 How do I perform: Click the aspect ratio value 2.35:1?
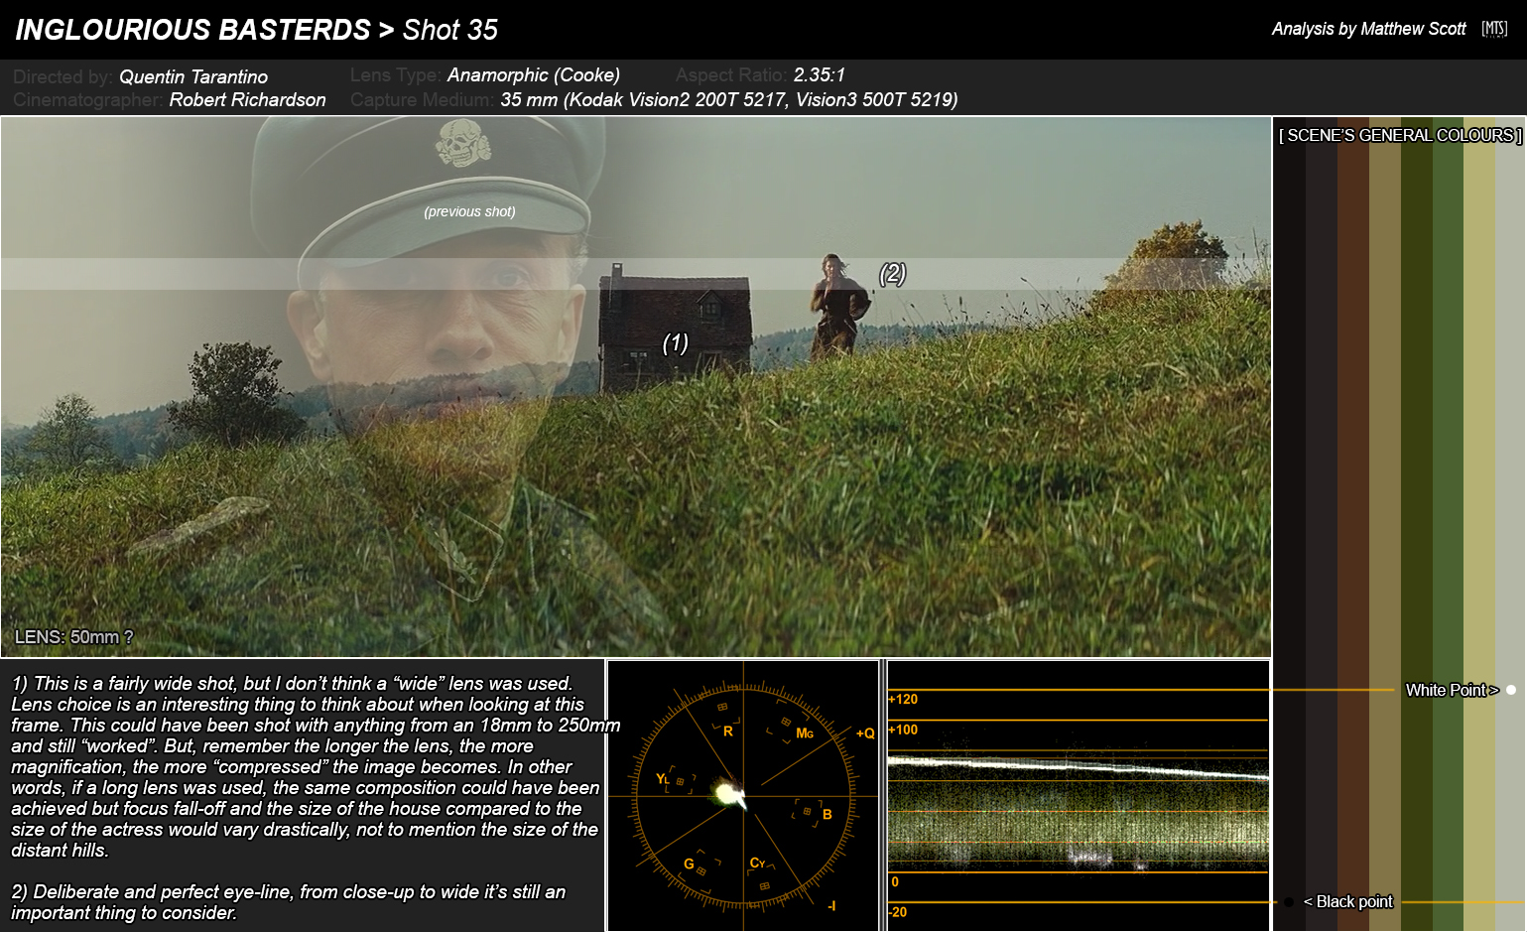pyautogui.click(x=820, y=74)
